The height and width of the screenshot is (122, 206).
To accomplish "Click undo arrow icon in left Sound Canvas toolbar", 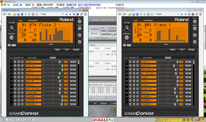I will (26, 14).
